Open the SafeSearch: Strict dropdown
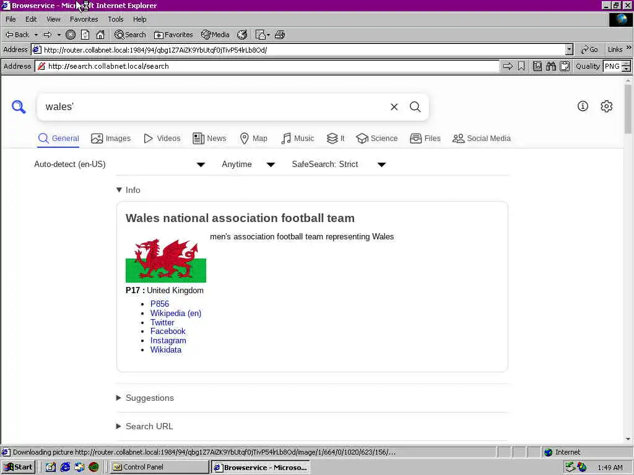This screenshot has width=634, height=475. click(x=339, y=165)
